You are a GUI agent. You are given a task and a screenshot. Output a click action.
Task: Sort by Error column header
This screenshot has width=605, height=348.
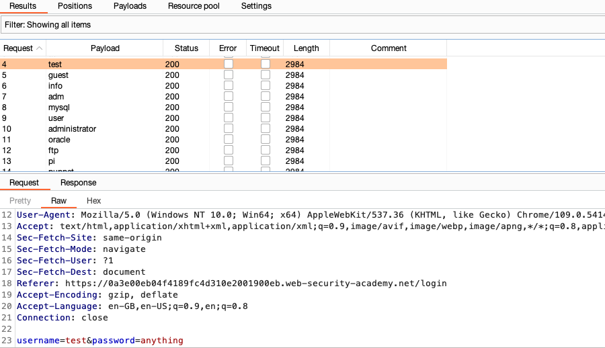[228, 48]
